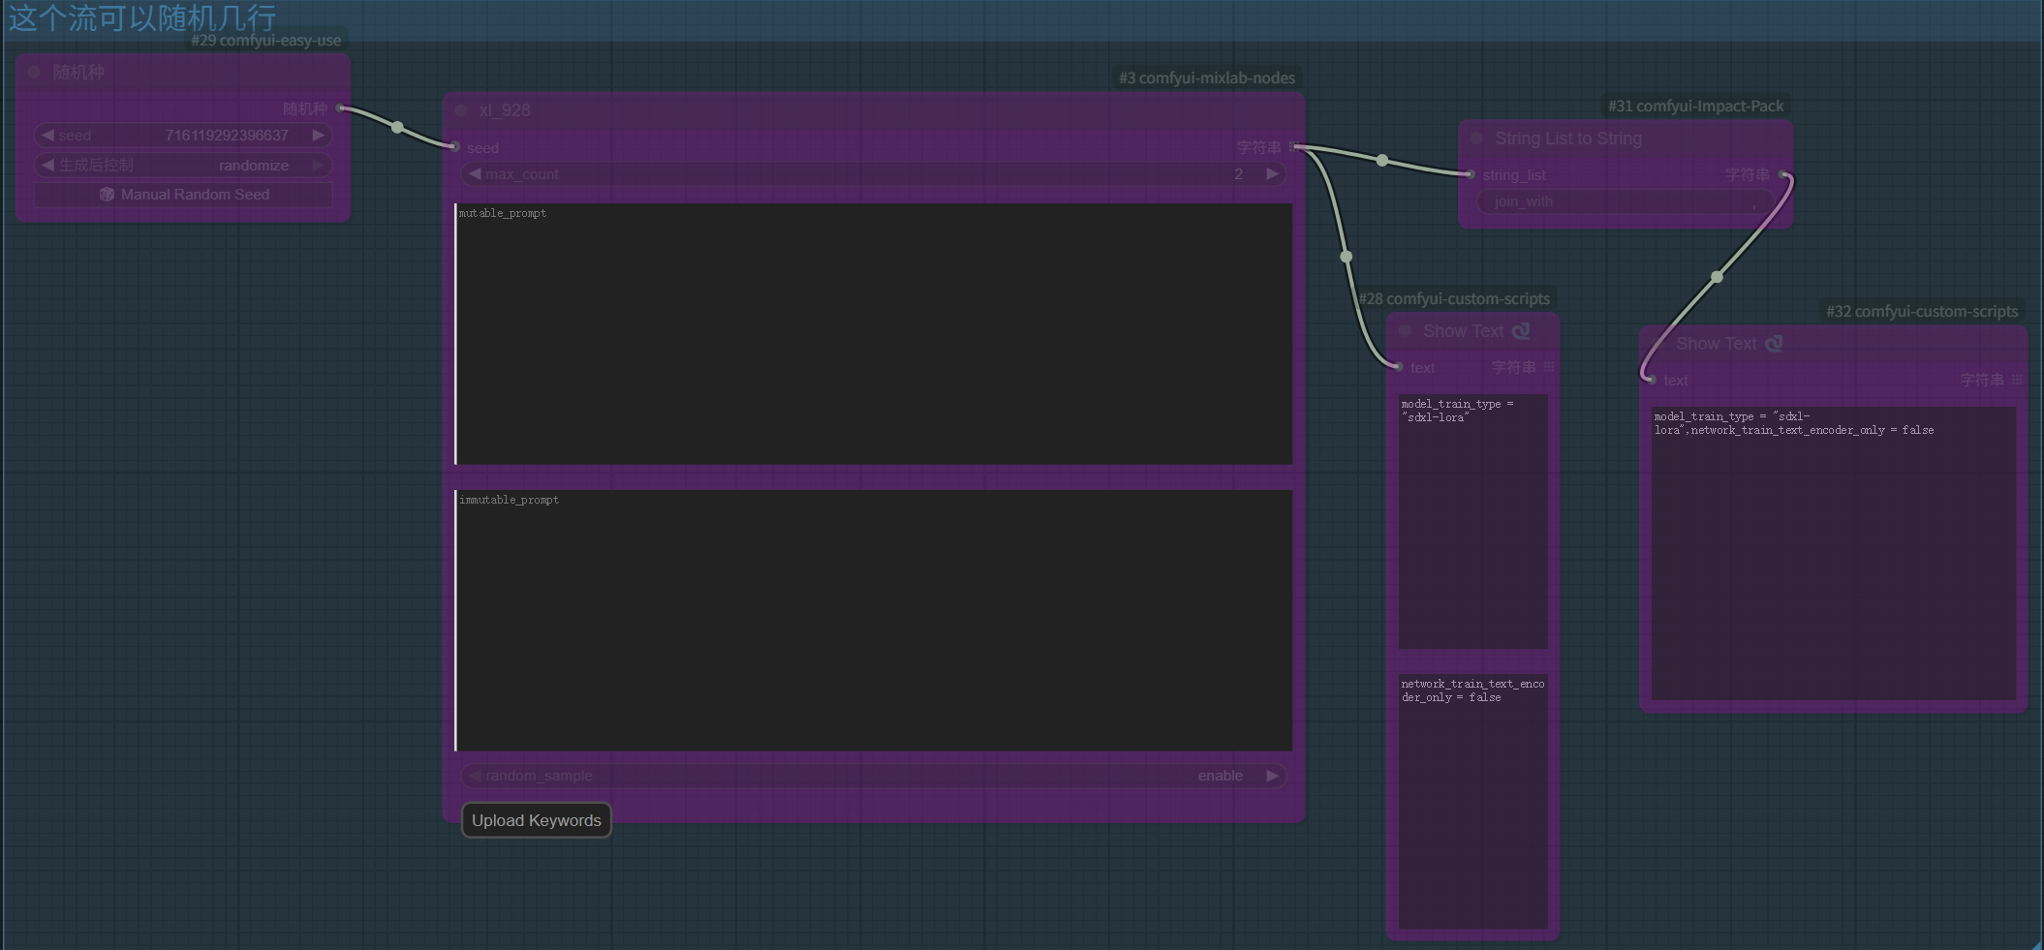
Task: Collapse the xl_928 node via its dot
Action: 461,110
